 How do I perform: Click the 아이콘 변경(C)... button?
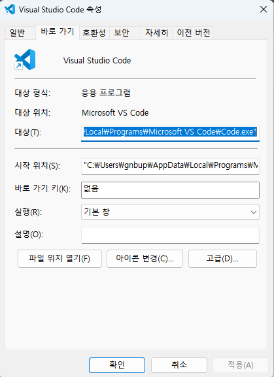145,259
